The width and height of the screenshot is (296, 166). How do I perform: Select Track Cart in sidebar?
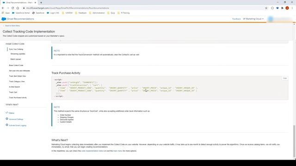point(13,92)
